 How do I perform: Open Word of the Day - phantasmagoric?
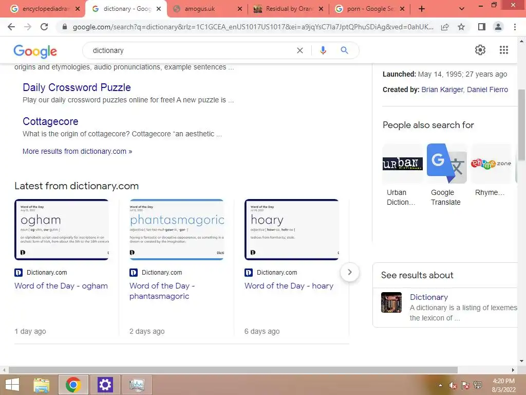tap(162, 291)
